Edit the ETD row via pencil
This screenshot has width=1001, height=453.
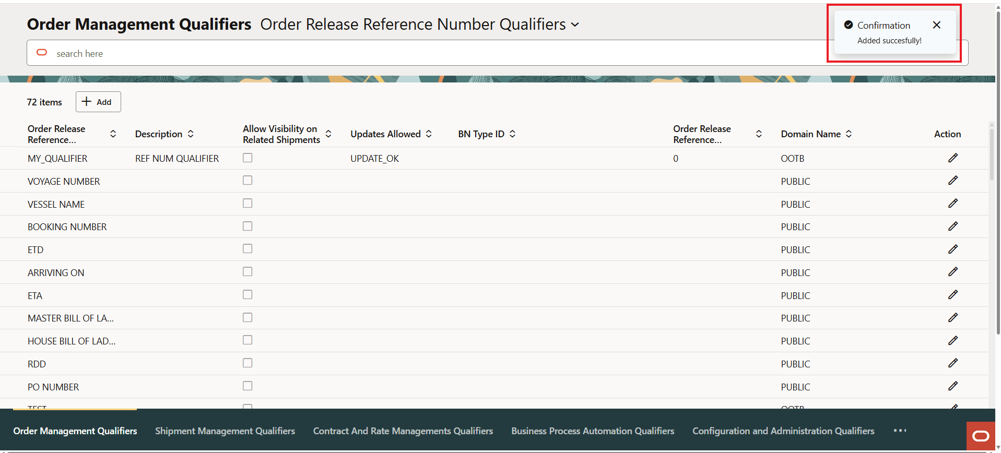952,249
